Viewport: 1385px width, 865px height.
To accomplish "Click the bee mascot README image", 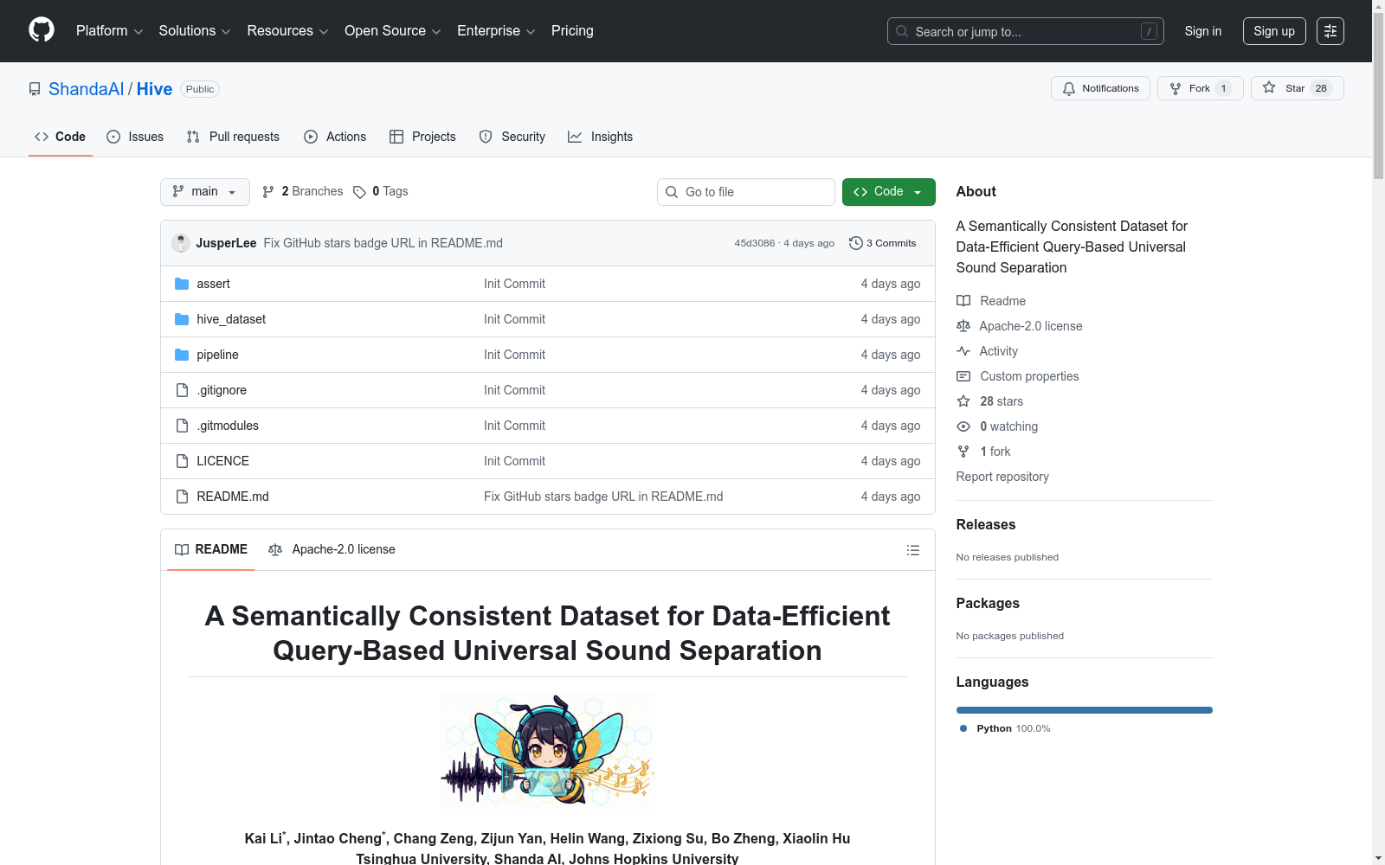I will pyautogui.click(x=547, y=750).
